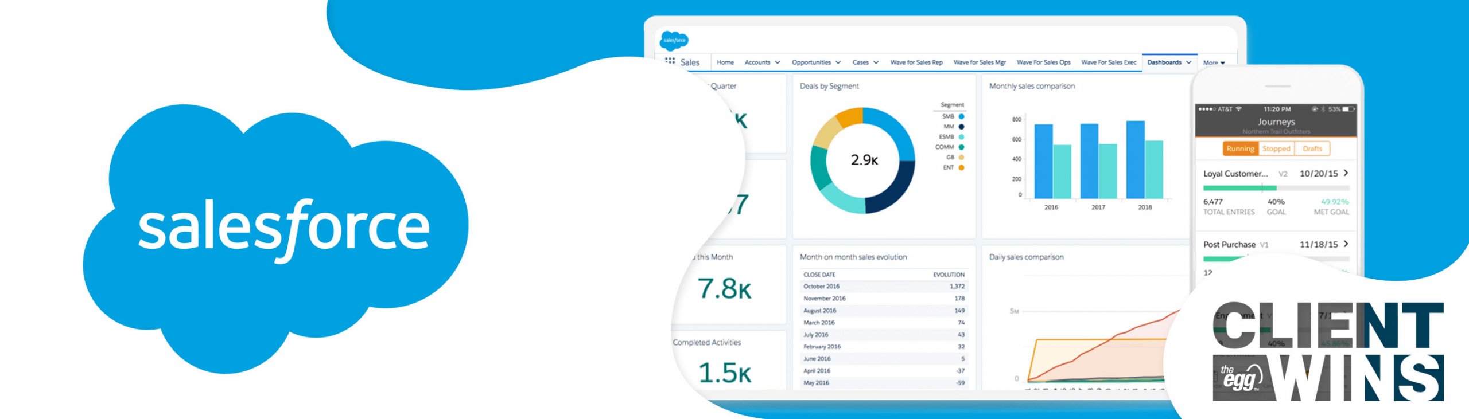Switch to Wave for Sales Mgr tab
Viewport: 1469px width, 419px height.
click(980, 62)
